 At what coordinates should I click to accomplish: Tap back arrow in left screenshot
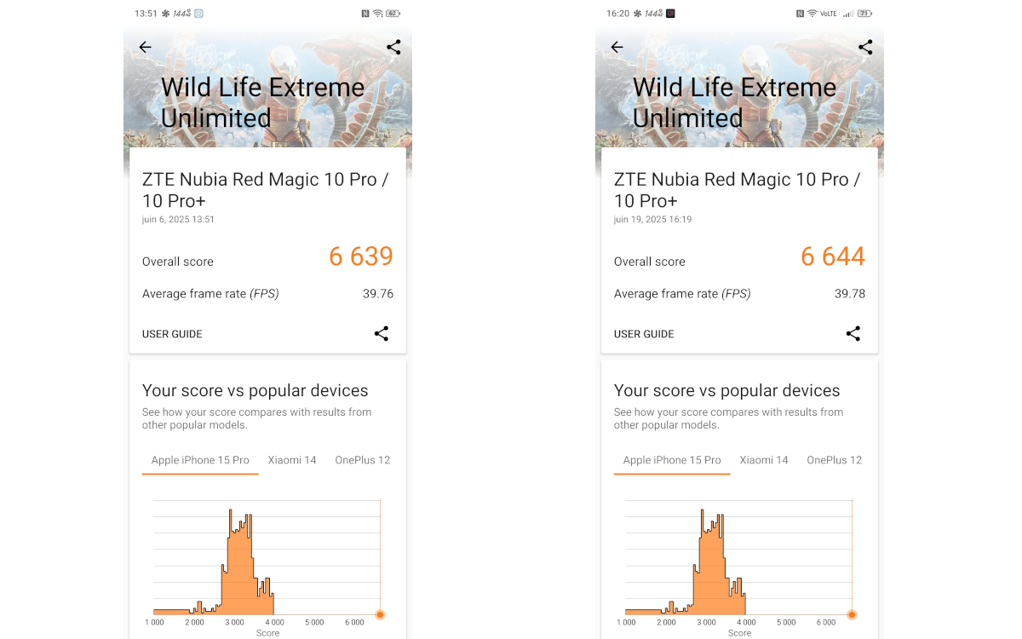pyautogui.click(x=145, y=48)
